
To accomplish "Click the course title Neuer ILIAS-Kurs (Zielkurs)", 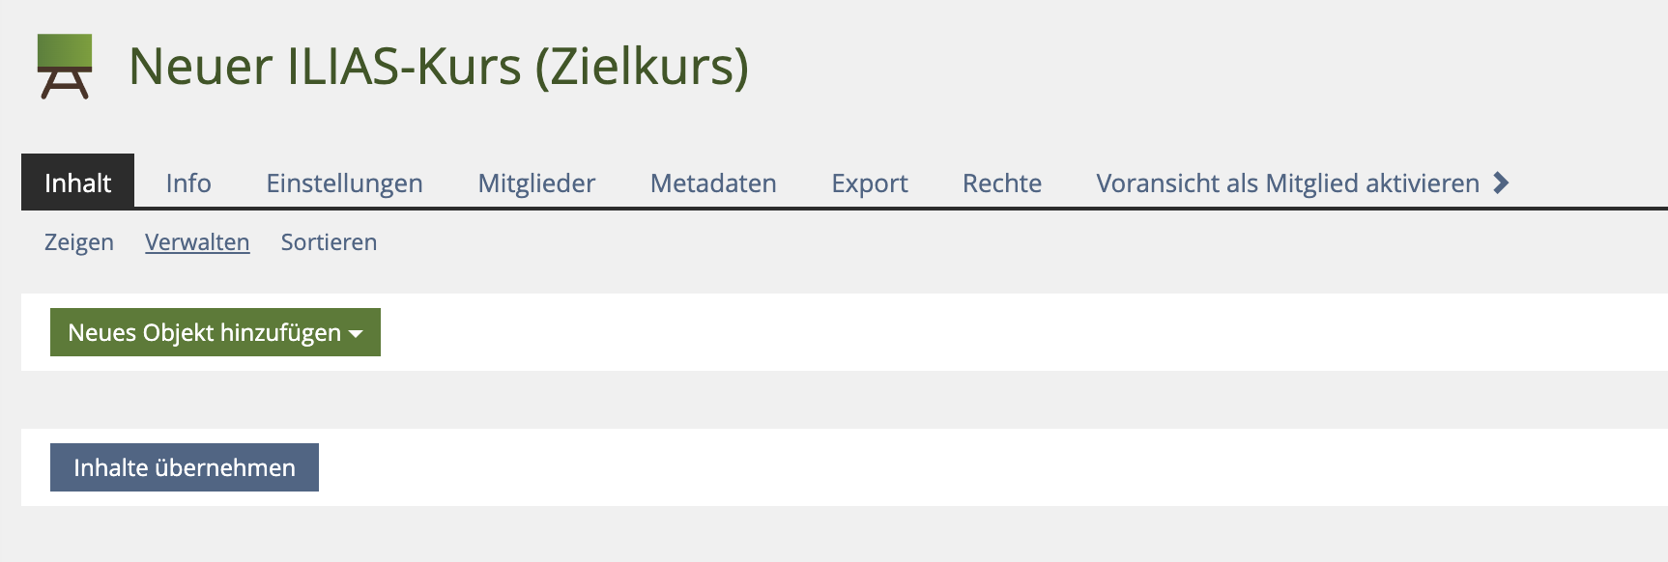I will (x=439, y=67).
